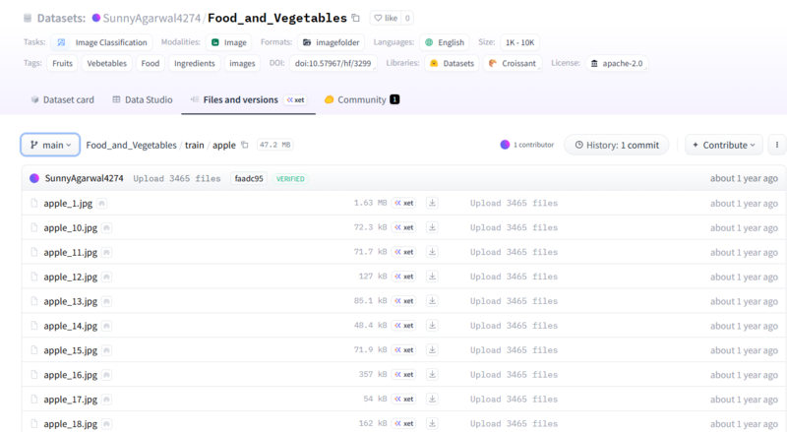Screen dimensions: 787x432
Task: Copy the apple folder path icon
Action: (x=245, y=145)
